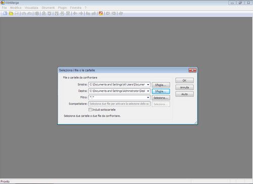253x184 pixels.
Task: Minimize the WinMerge main window
Action: tap(232, 3)
